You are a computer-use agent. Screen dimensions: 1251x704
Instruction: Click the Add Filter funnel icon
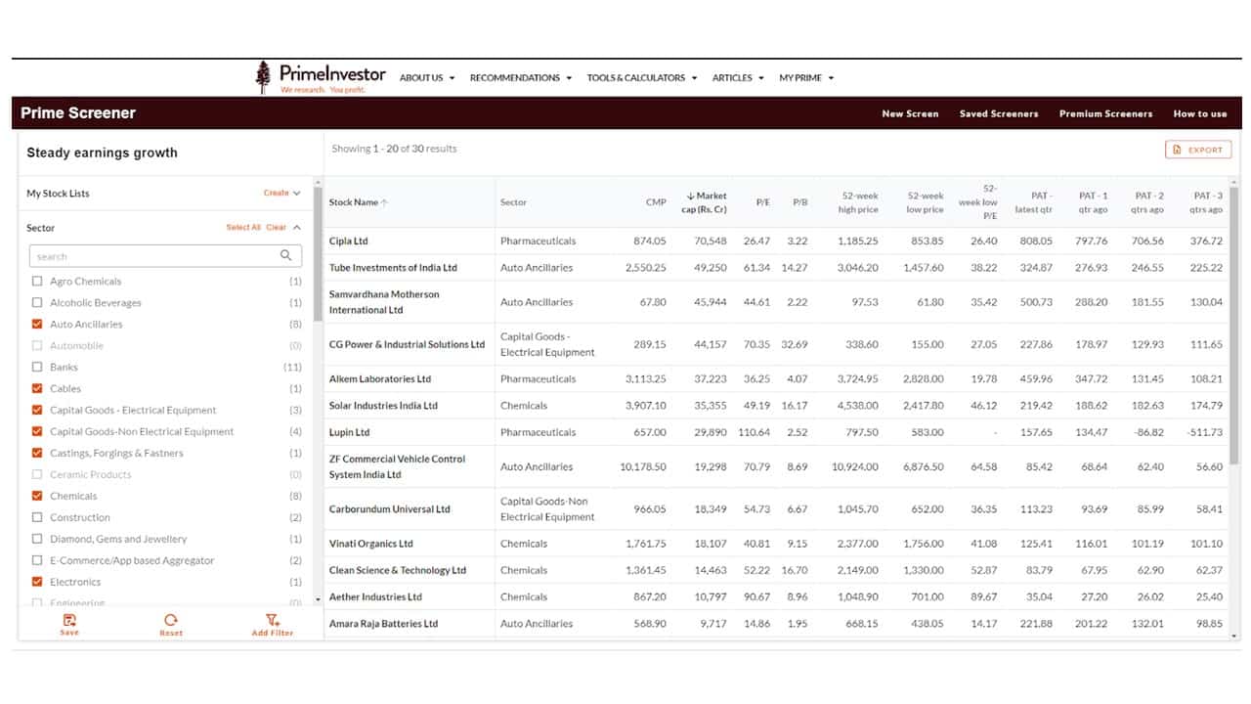[x=273, y=620]
